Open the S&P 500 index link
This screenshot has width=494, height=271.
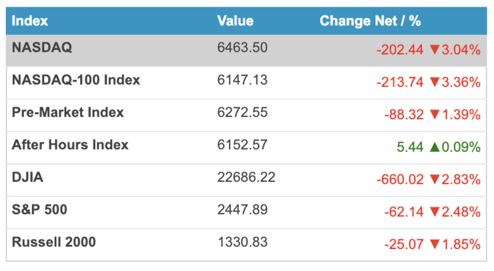(39, 210)
